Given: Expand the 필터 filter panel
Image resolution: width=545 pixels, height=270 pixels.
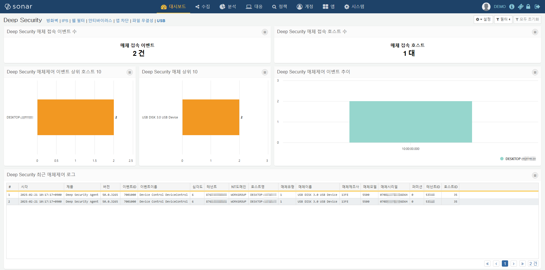Looking at the screenshot, I should coord(503,19).
